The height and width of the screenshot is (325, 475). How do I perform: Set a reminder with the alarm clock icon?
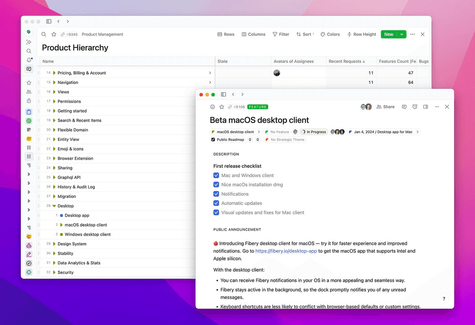pyautogui.click(x=414, y=106)
